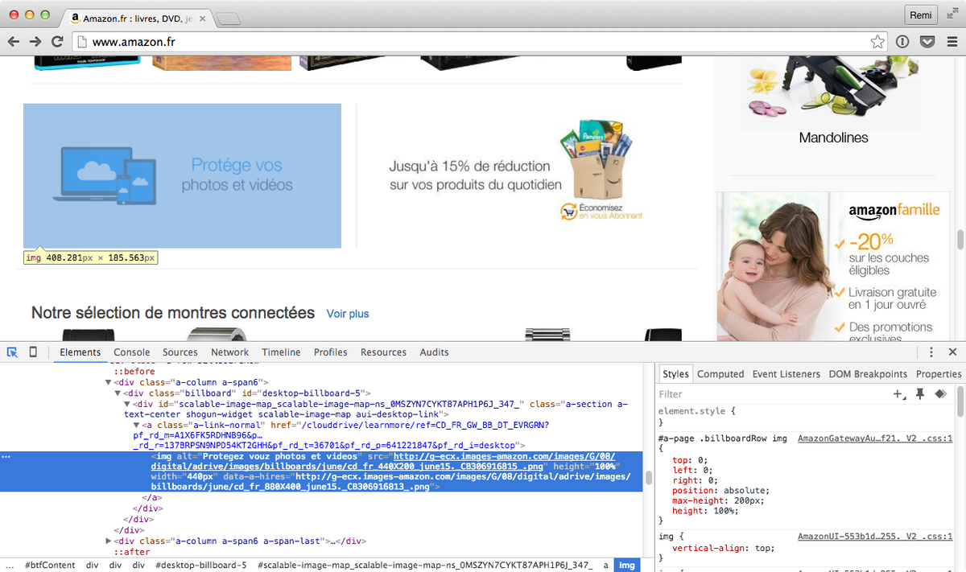This screenshot has height=572, width=966.
Task: Click the vertical-align: top declaration
Action: coord(724,548)
